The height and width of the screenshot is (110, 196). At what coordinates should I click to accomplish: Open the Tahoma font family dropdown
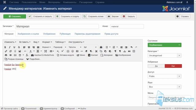(x=75, y=47)
